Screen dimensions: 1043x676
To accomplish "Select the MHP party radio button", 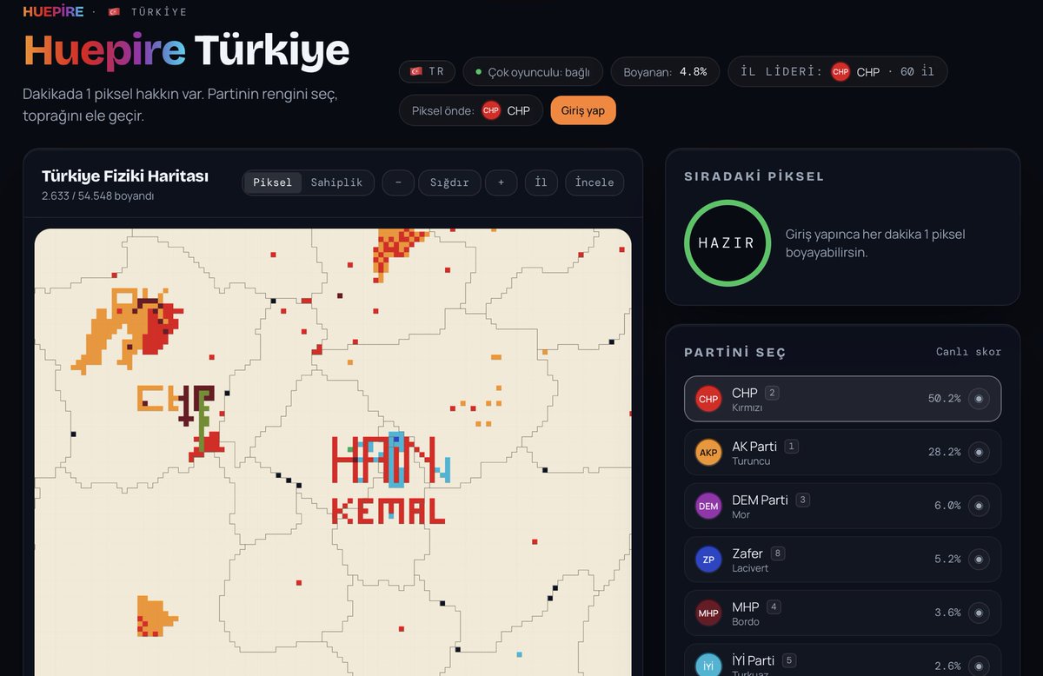I will [x=979, y=613].
